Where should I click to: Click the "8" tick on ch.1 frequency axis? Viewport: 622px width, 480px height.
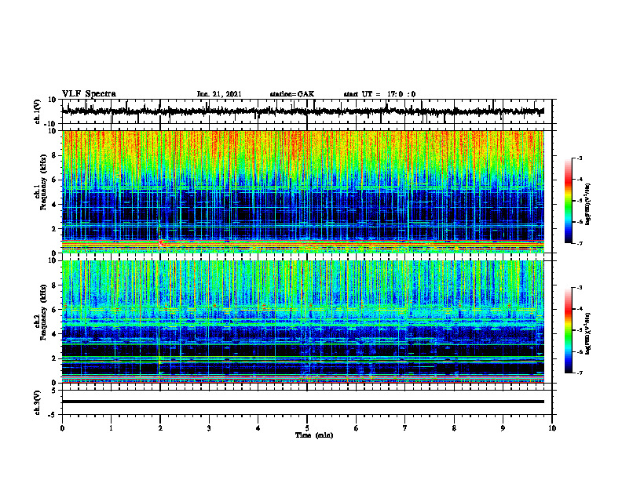pos(55,155)
